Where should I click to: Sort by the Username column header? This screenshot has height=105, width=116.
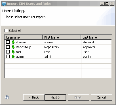24,37
